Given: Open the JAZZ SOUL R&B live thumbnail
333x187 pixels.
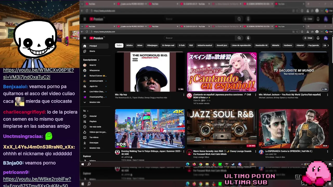Looking at the screenshot, I should point(222,129).
